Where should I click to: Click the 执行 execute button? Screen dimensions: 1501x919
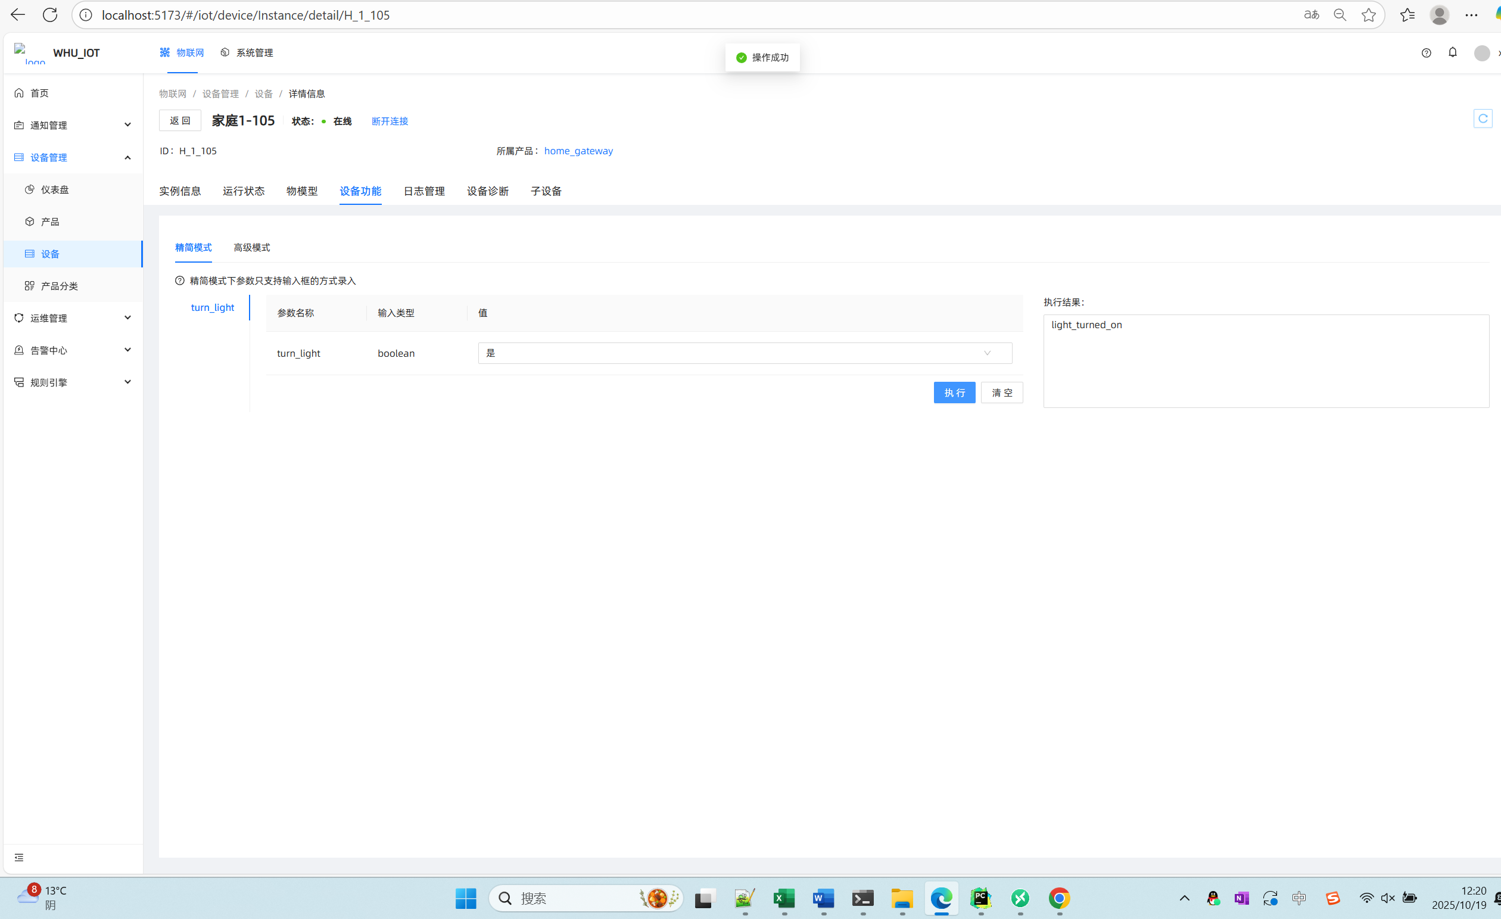tap(954, 393)
